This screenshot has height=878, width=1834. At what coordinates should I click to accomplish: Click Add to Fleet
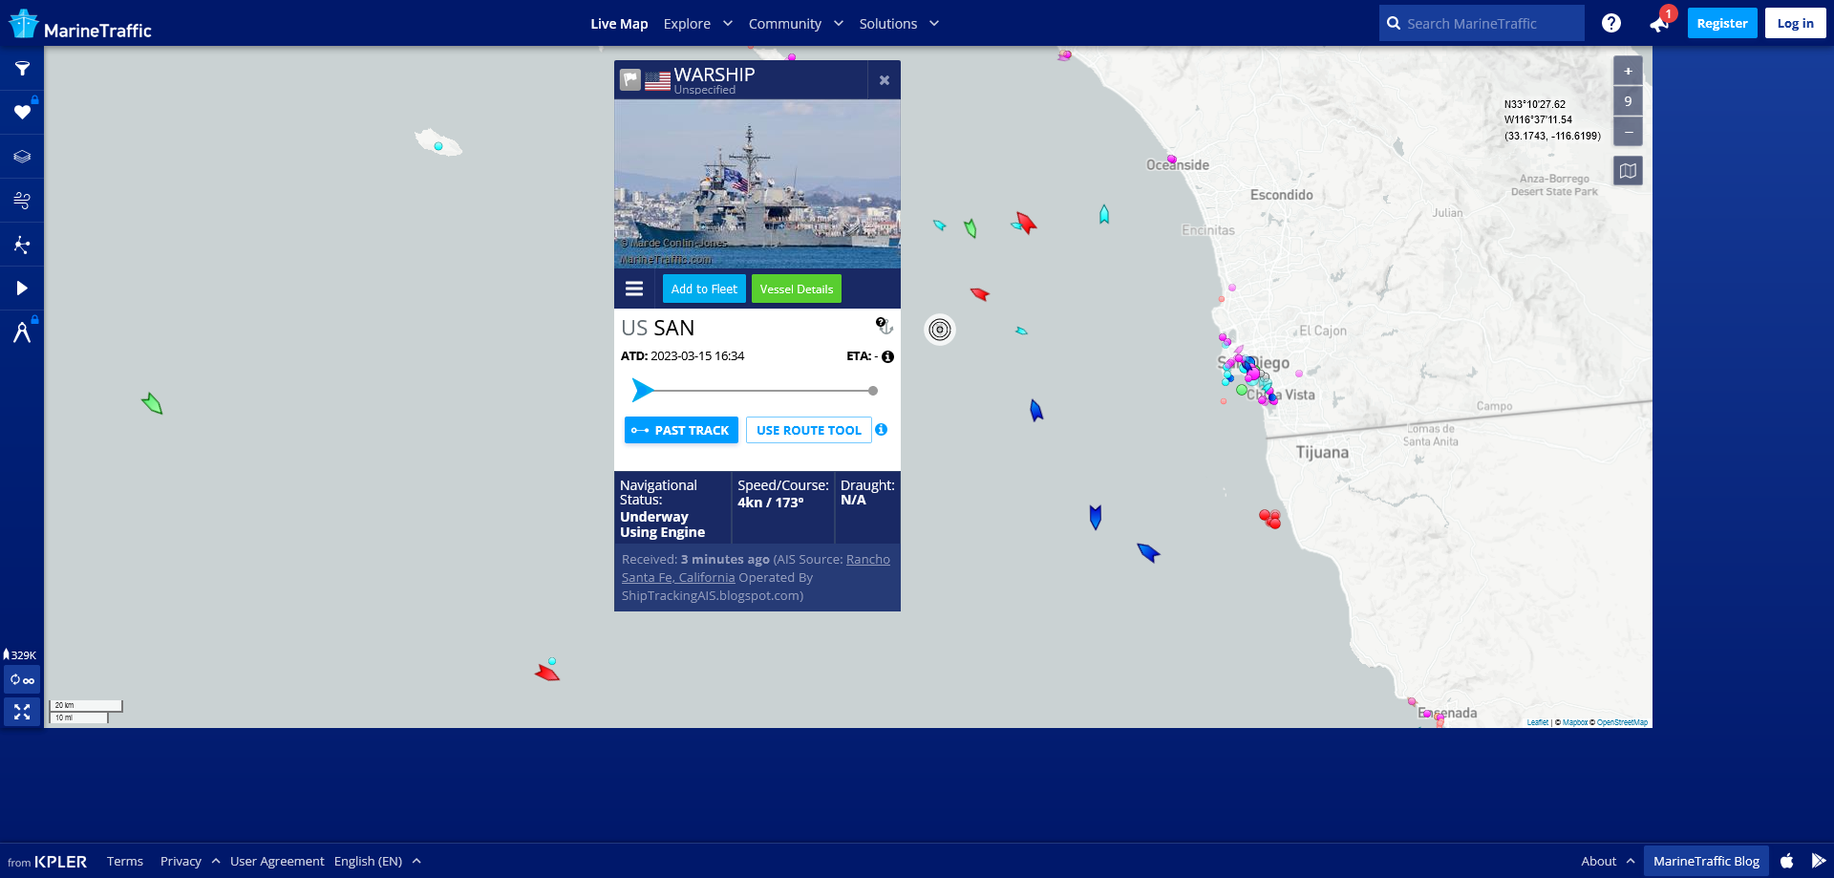click(x=704, y=289)
